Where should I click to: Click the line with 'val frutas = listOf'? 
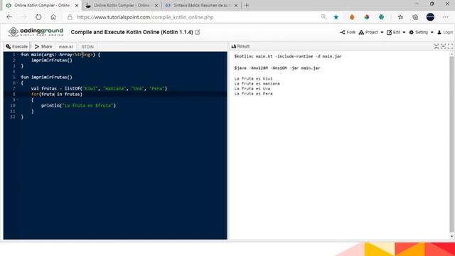[x=99, y=88]
